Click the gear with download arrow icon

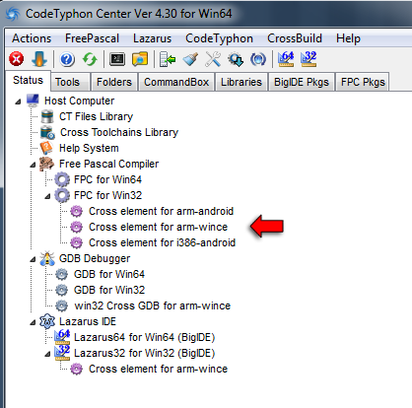[x=236, y=59]
